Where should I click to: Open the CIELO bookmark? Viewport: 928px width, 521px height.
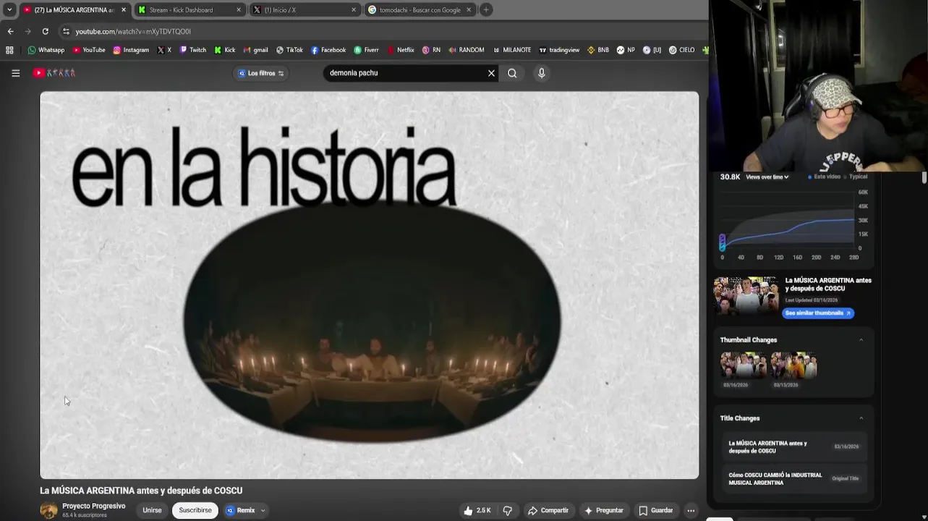(x=681, y=50)
